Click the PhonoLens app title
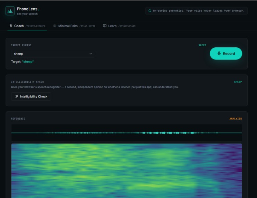Viewport: 257px width, 198px height. 28,9
